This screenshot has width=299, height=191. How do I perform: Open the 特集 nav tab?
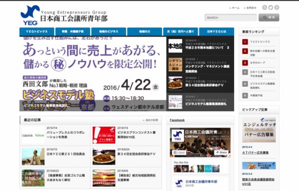73,32
